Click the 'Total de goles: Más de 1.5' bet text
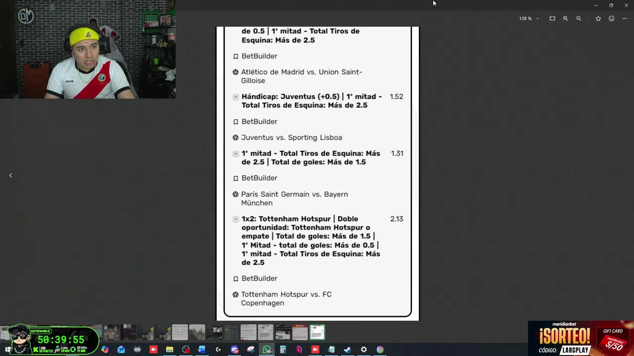This screenshot has height=356, width=634. [318, 162]
